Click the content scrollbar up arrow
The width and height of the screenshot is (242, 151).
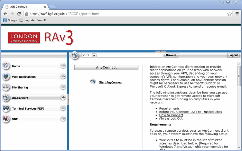click(x=239, y=64)
